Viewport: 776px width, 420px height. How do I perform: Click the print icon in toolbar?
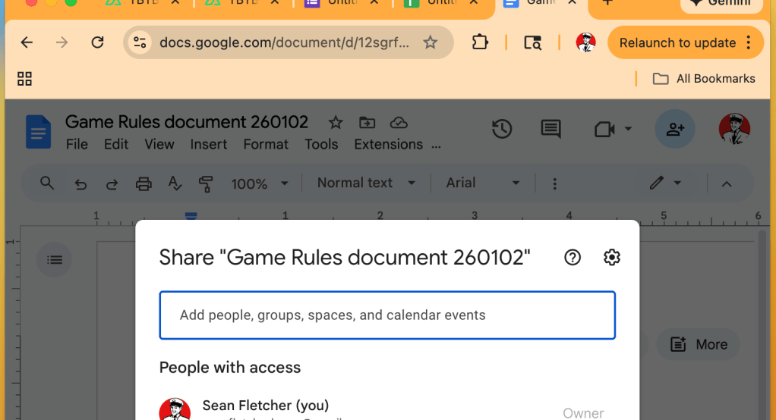144,183
